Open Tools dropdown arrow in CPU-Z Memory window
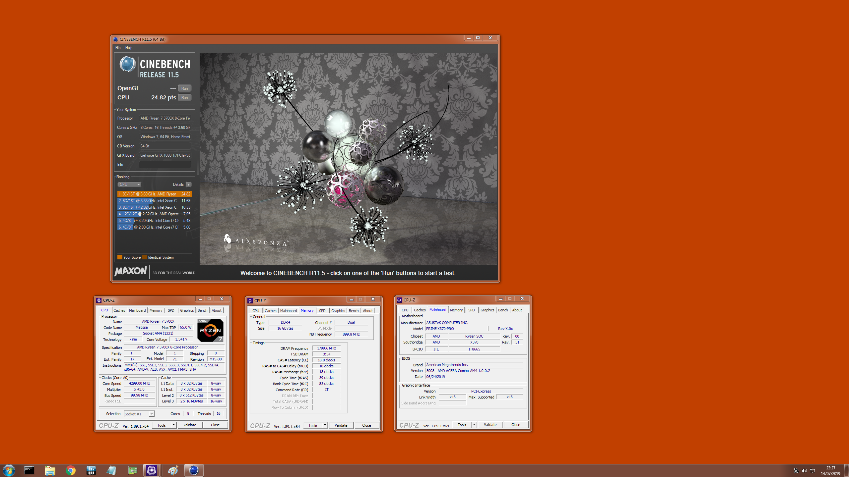The image size is (849, 477). click(325, 425)
